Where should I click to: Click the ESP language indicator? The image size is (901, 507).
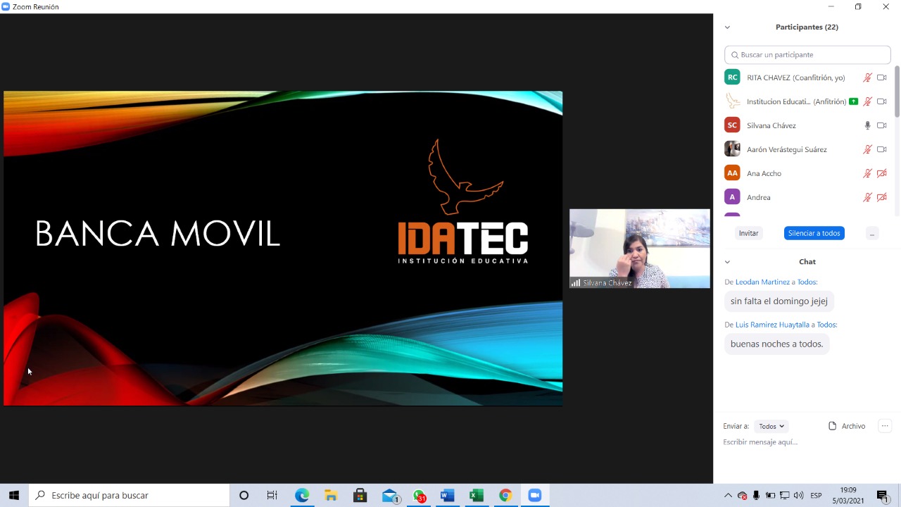(x=816, y=496)
